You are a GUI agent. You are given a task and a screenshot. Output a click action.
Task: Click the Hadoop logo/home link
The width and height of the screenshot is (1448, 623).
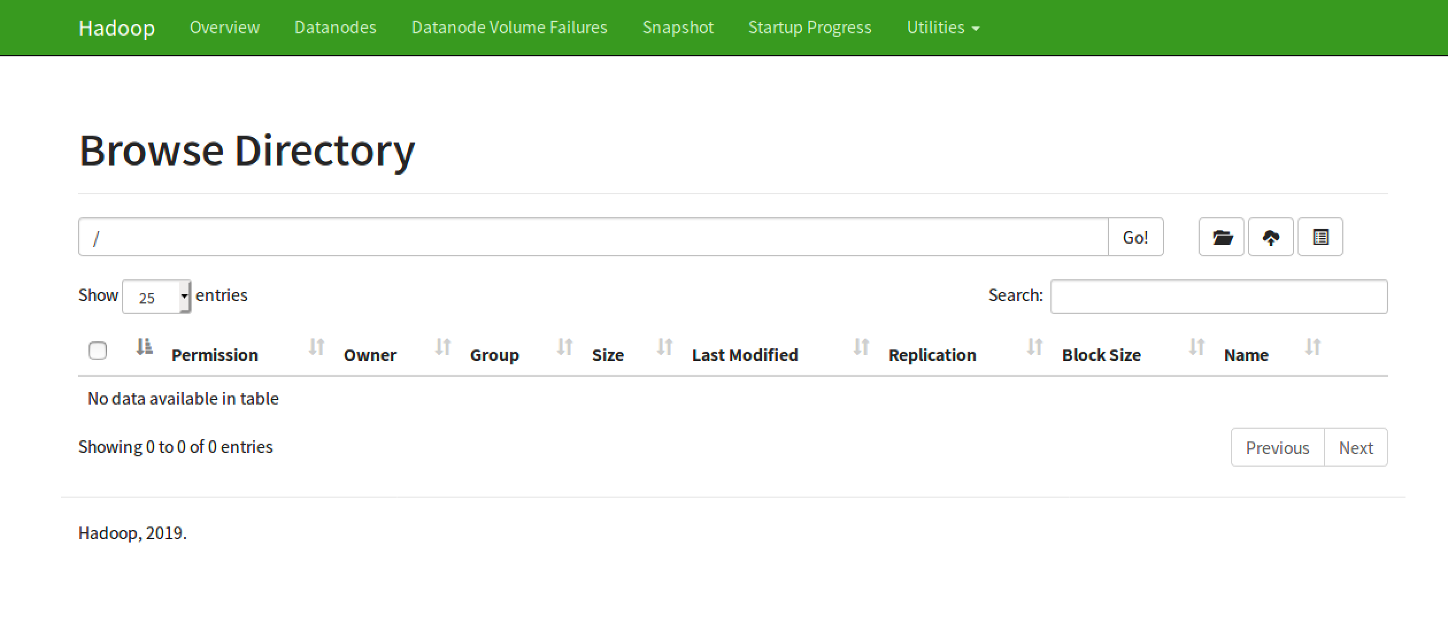118,27
